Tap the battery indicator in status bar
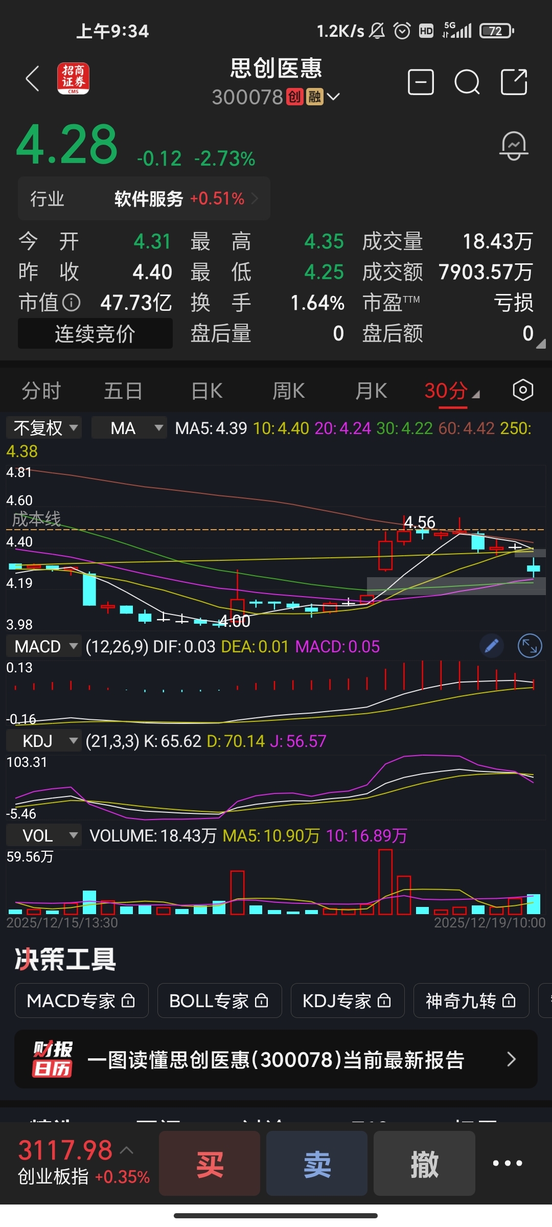Viewport: 552px width, 1227px height. click(496, 31)
